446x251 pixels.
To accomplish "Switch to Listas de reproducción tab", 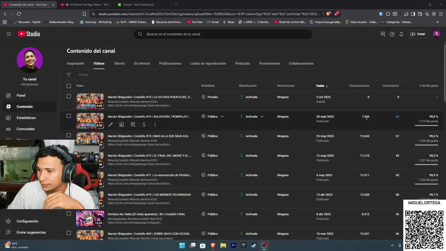I will click(208, 63).
